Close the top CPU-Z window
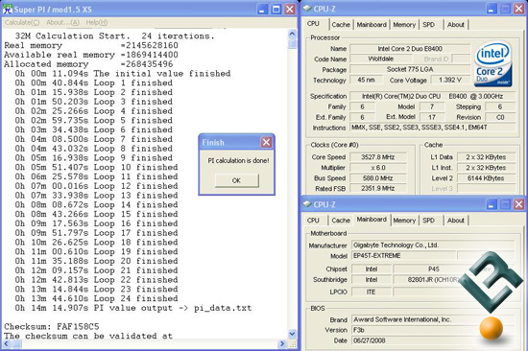The image size is (528, 351). coord(518,9)
